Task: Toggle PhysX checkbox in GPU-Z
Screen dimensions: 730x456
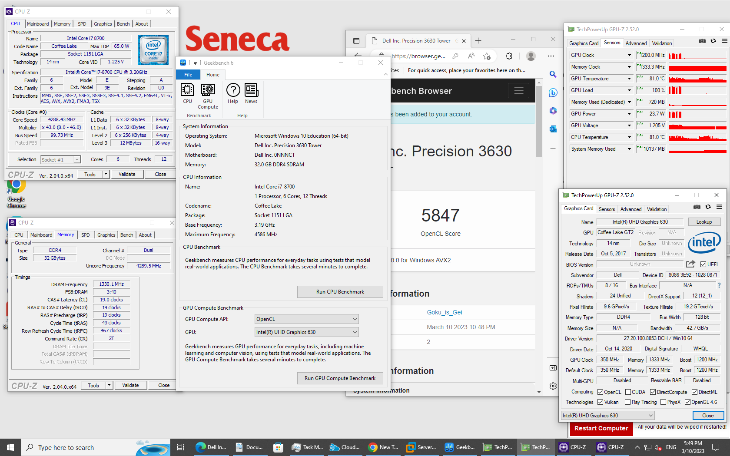Action: tap(663, 402)
